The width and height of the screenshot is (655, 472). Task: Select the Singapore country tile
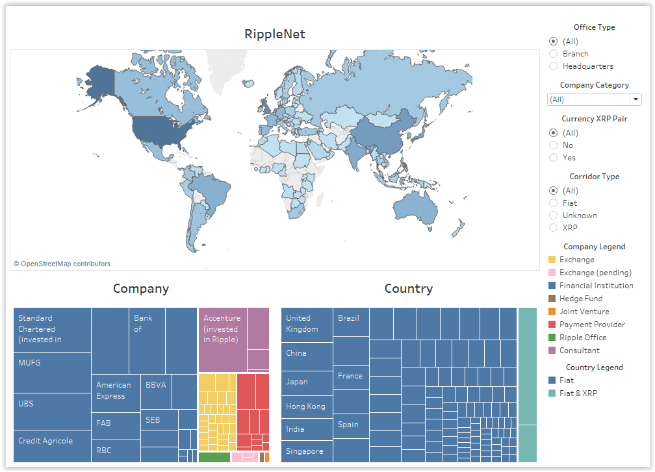[x=307, y=452]
